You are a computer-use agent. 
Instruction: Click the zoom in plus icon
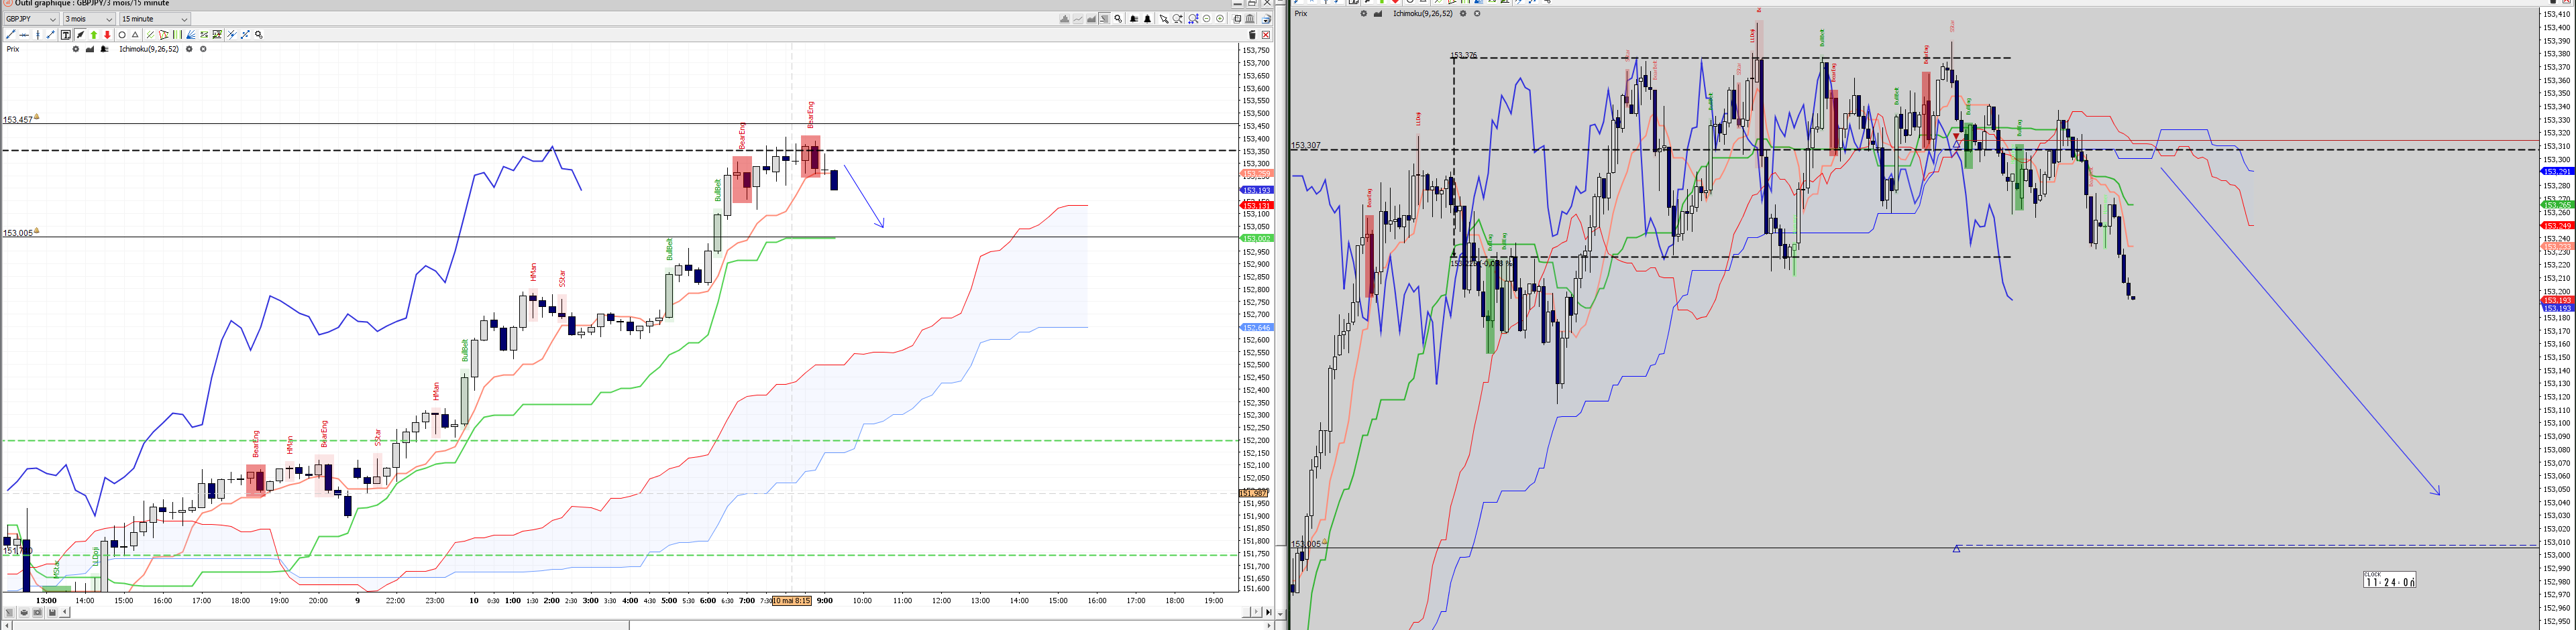1220,19
